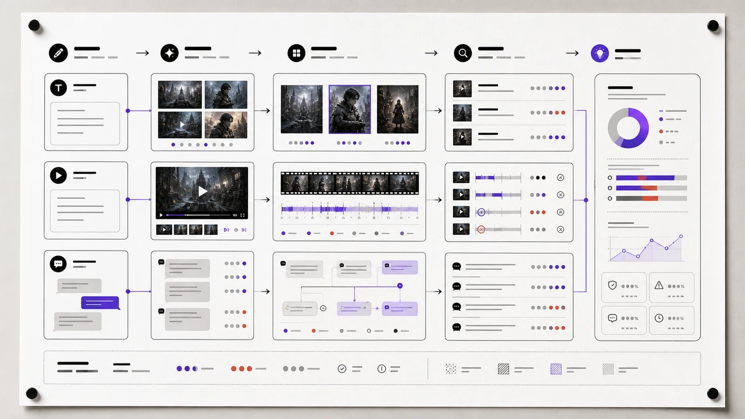The image size is (745, 419).
Task: Click the plus circle node in flowchart
Action: coord(323,308)
